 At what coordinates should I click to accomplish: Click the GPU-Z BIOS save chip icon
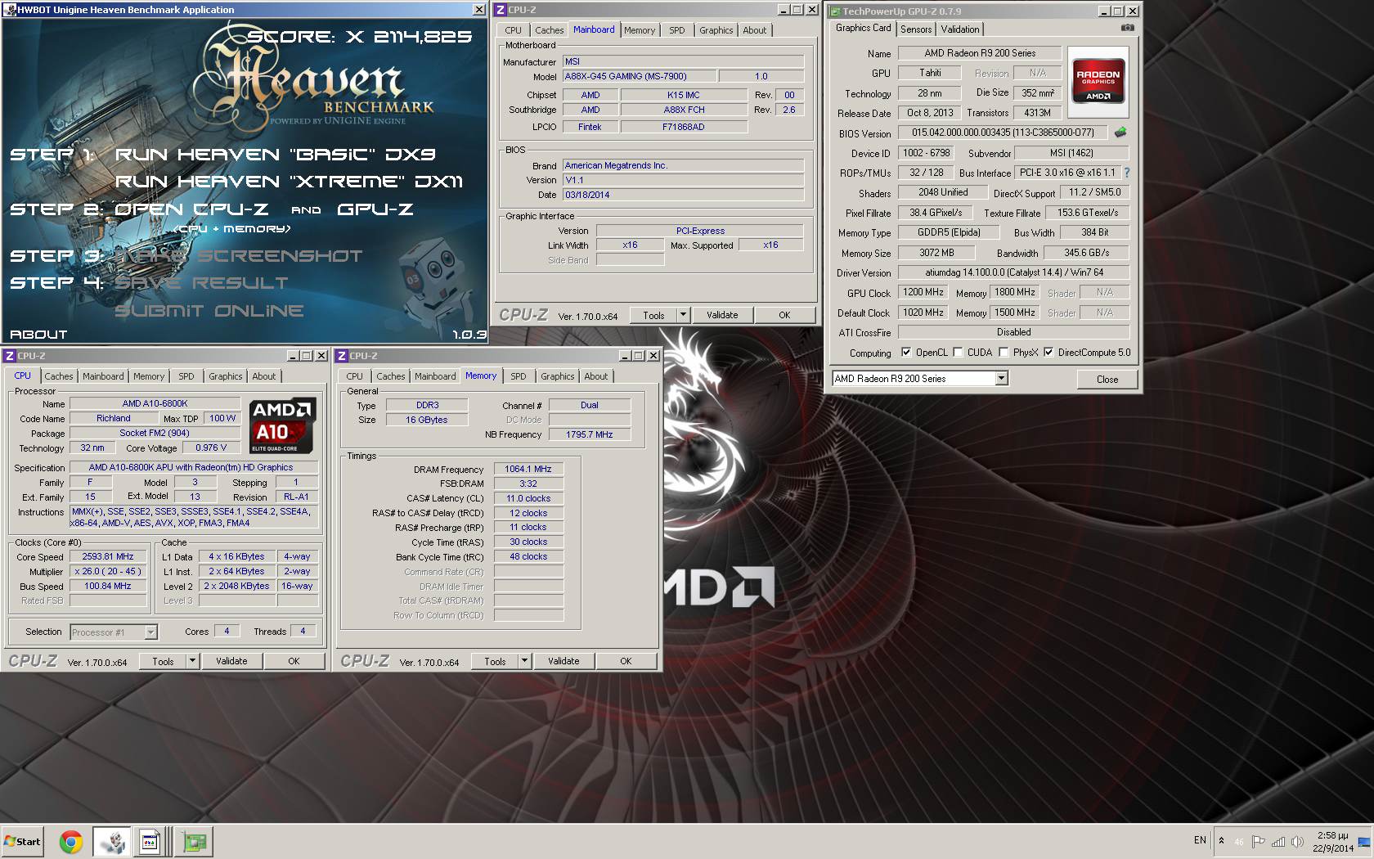tap(1120, 132)
